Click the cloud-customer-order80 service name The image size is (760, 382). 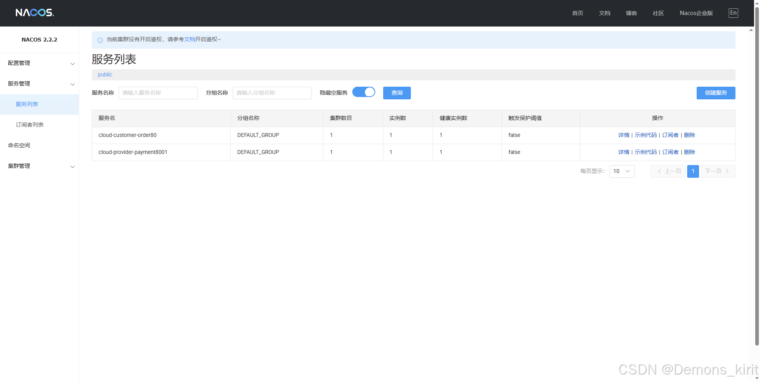click(127, 135)
